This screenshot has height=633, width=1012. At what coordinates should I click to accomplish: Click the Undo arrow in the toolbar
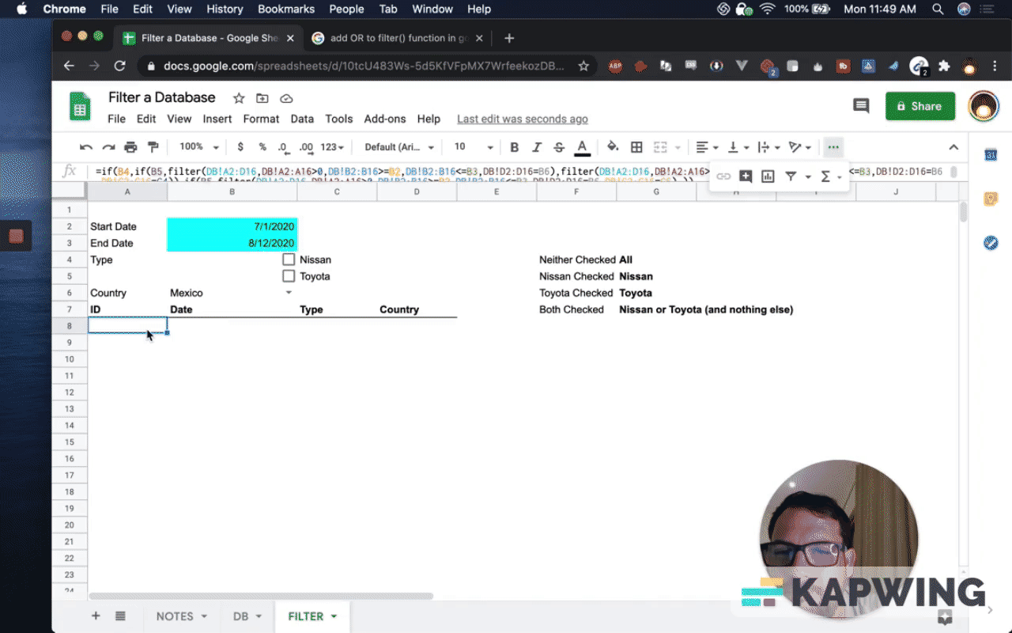click(x=86, y=147)
